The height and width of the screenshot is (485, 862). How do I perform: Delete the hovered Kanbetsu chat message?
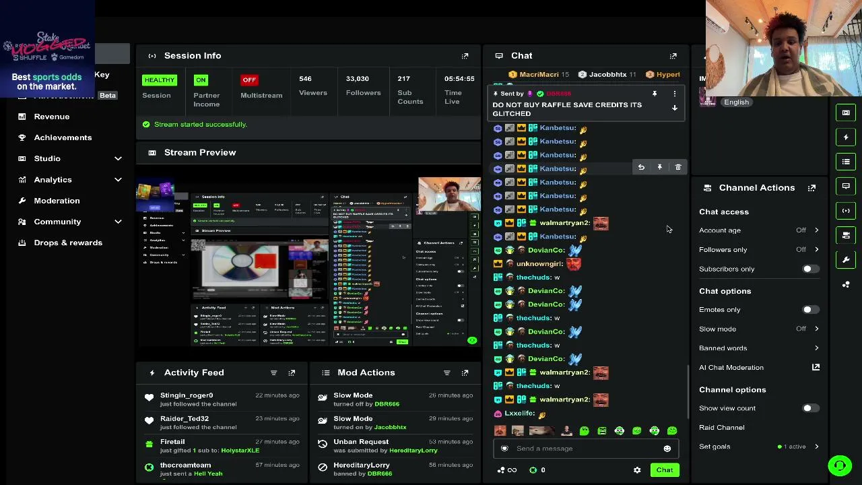(x=678, y=167)
